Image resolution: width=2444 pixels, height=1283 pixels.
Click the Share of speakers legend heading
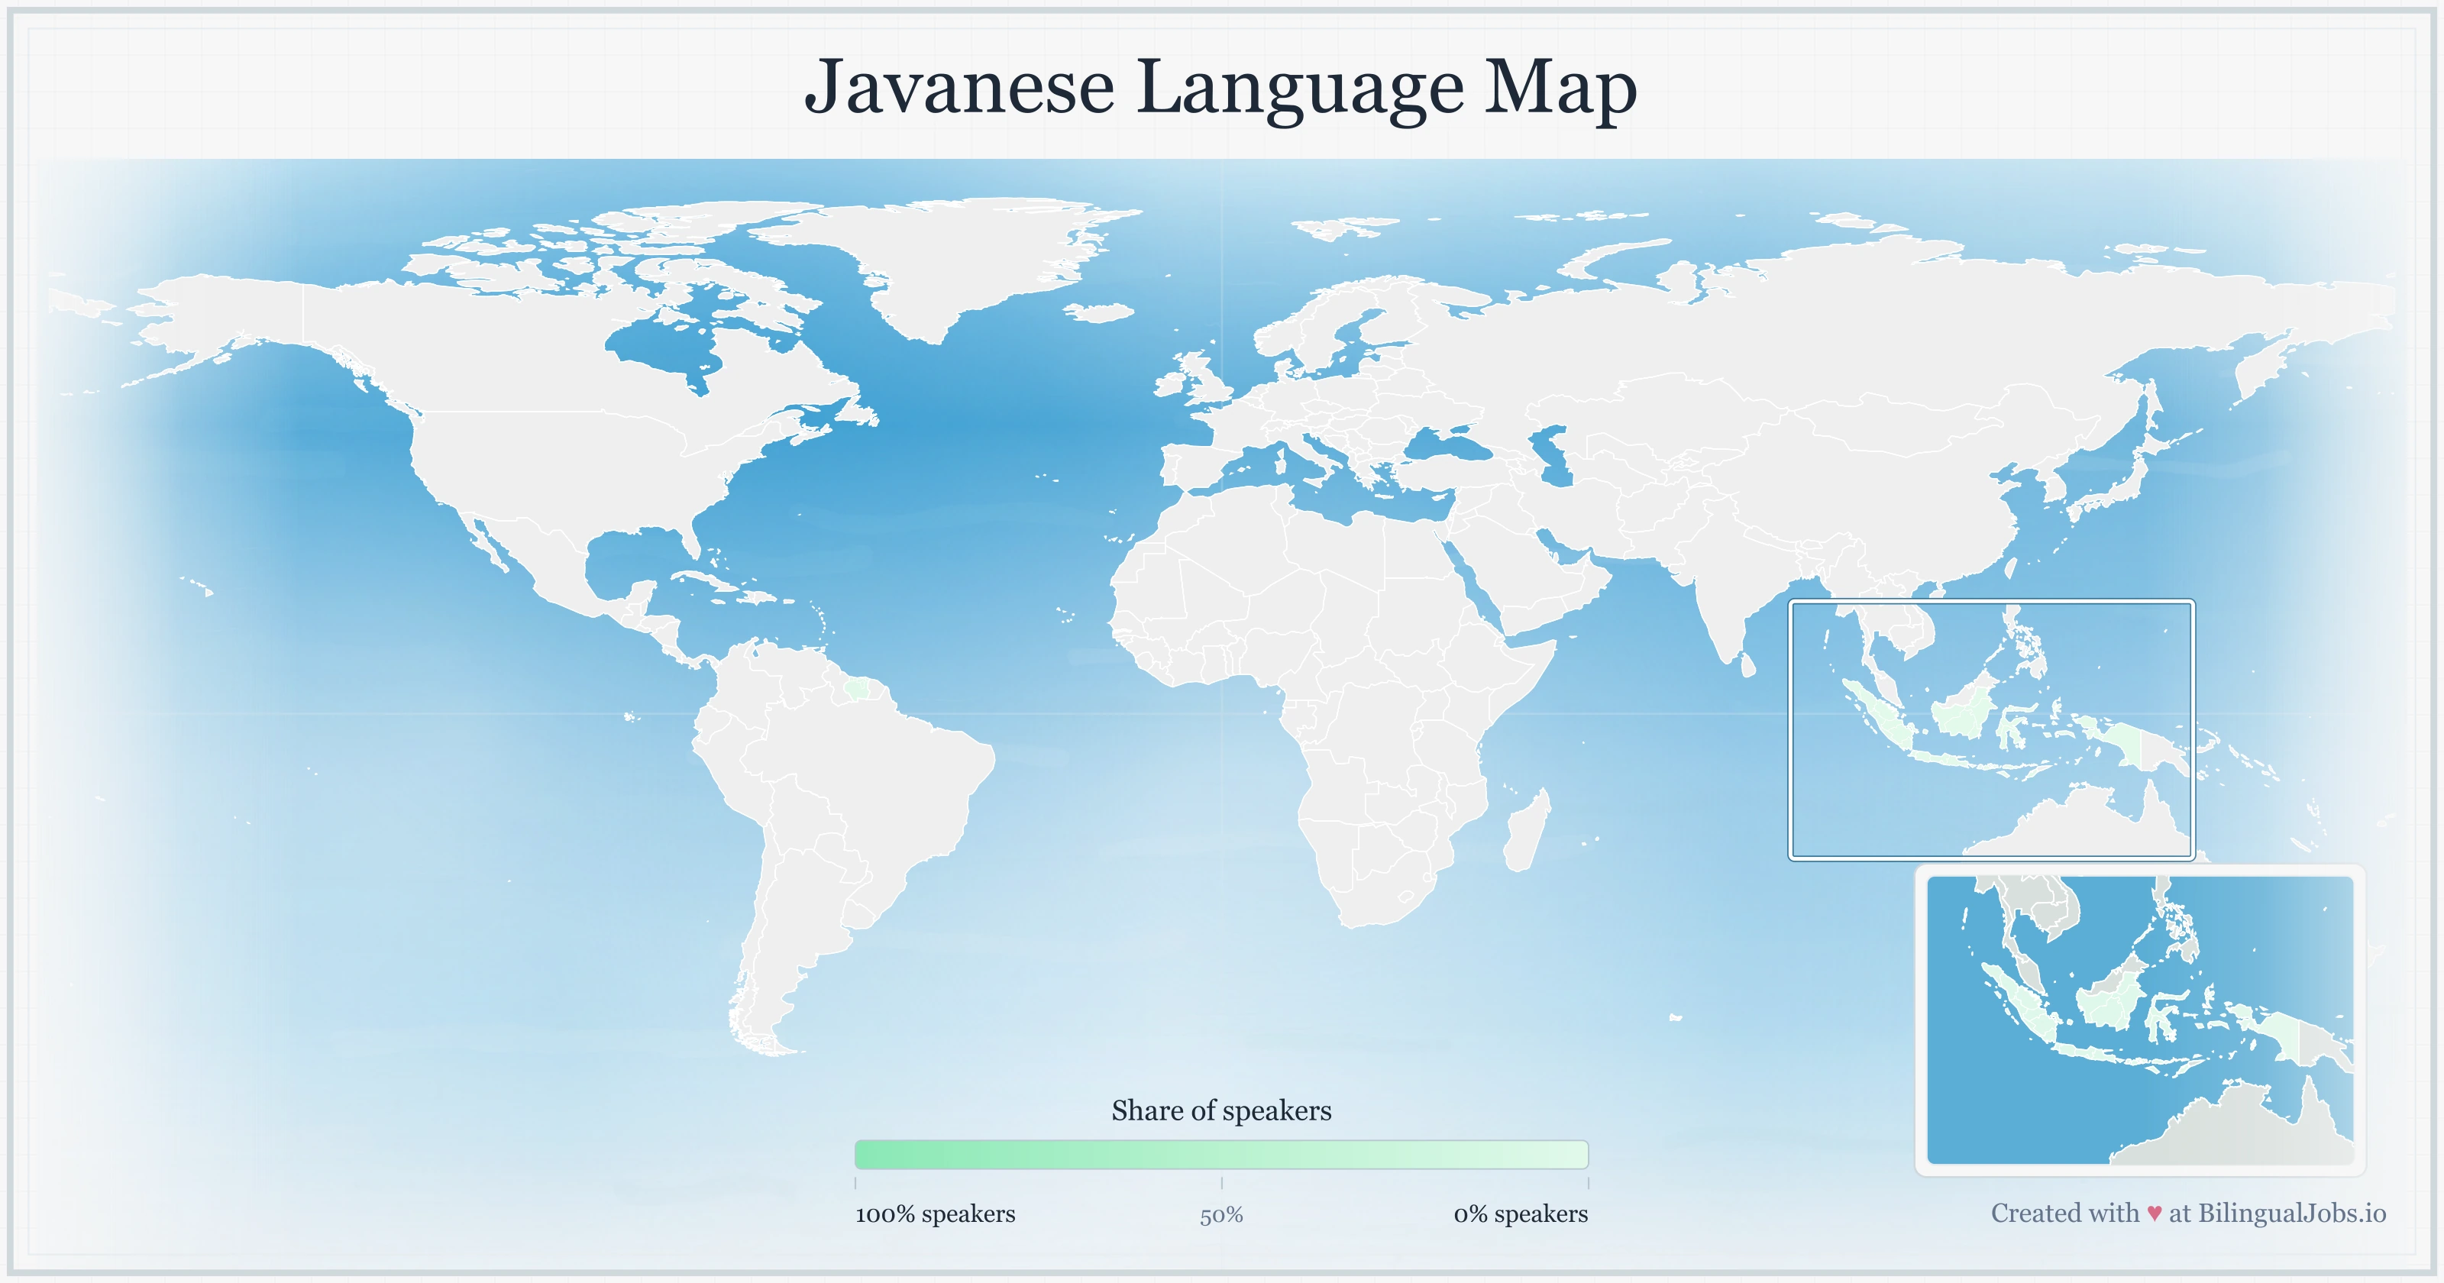[x=1222, y=1110]
